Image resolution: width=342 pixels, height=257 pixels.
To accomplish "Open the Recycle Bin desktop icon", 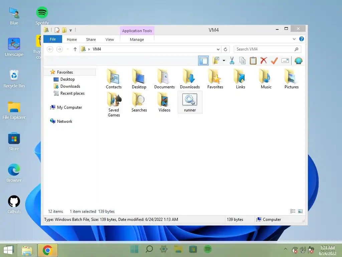I will (14, 79).
